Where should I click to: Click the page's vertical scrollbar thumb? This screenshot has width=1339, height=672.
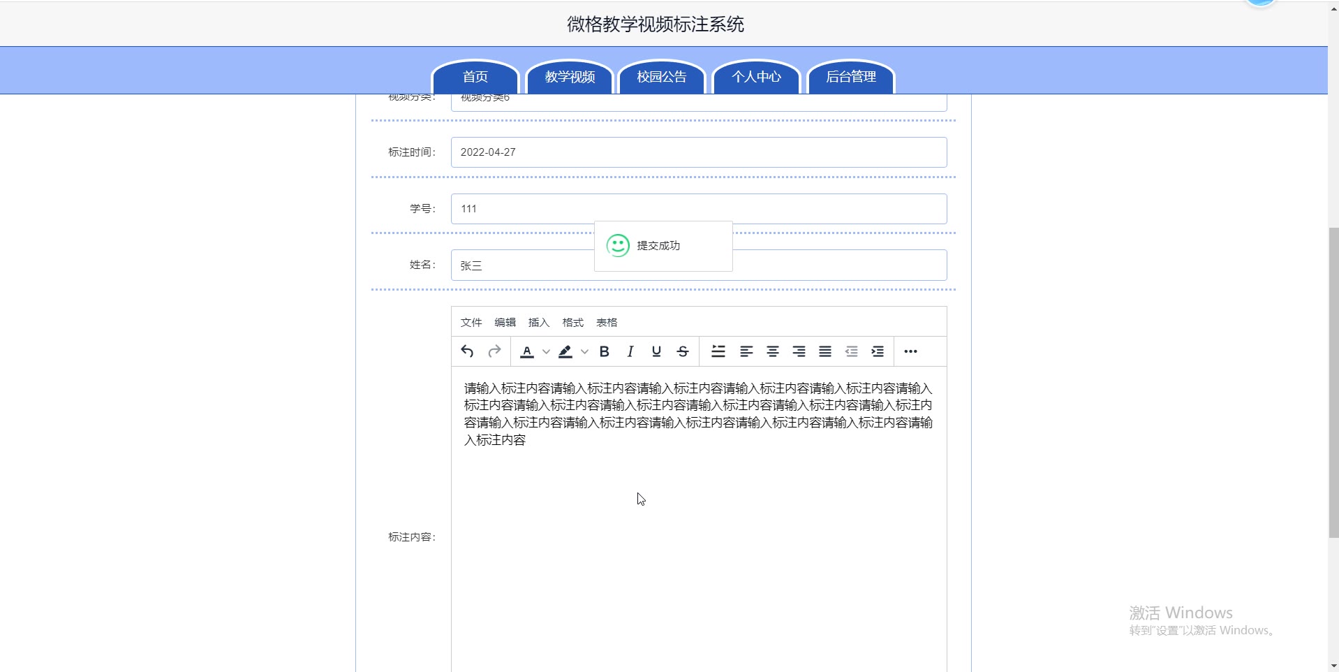(x=1333, y=382)
